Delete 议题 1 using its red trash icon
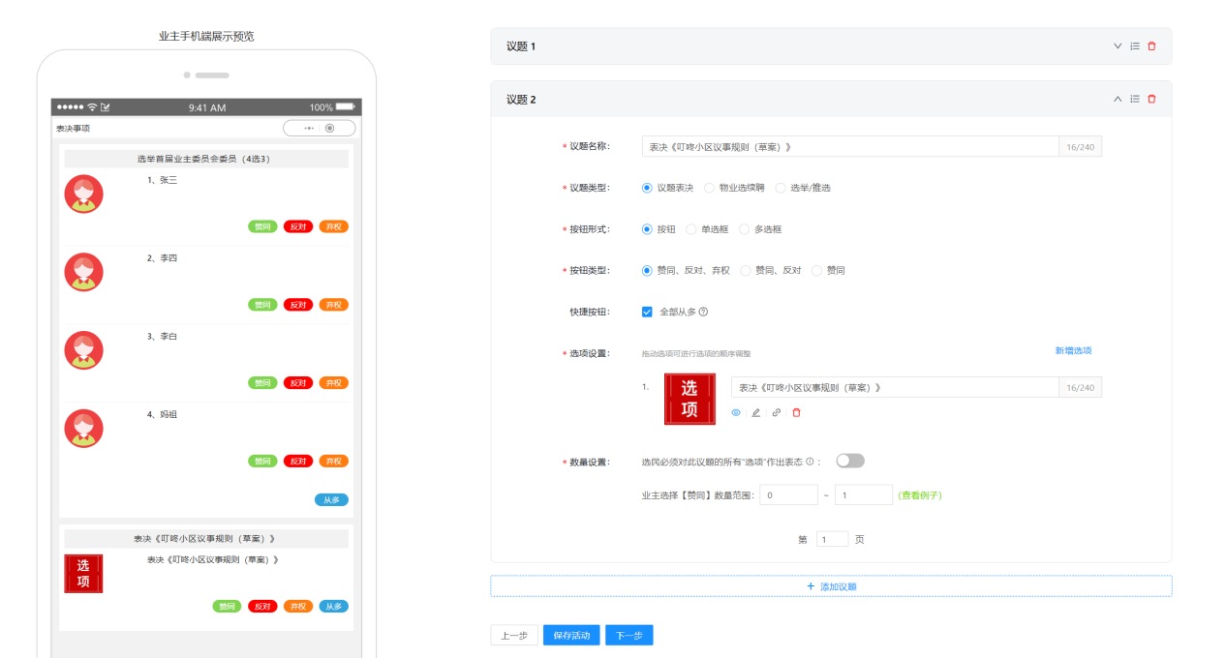This screenshot has width=1226, height=658. point(1151,46)
